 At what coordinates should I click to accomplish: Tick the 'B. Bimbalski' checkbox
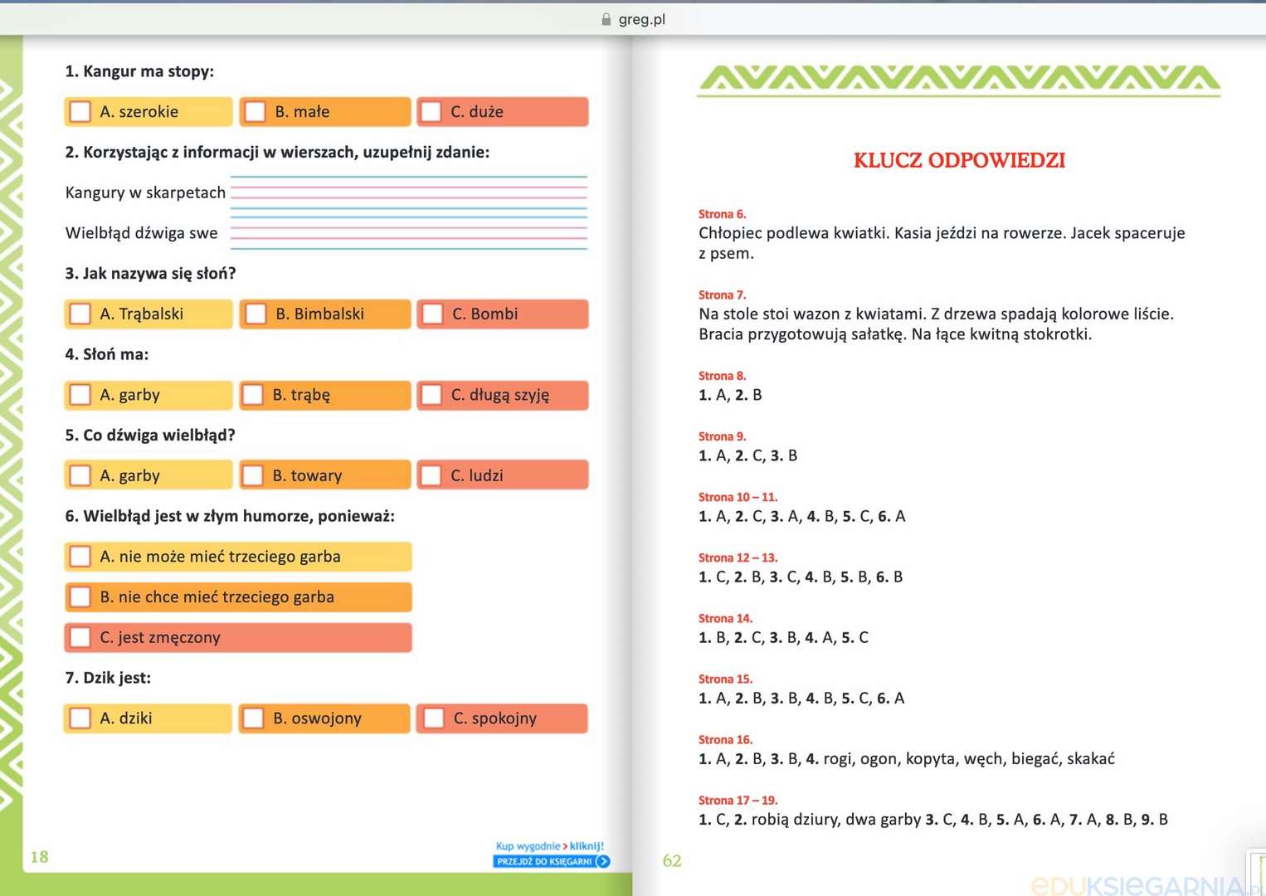pos(256,314)
